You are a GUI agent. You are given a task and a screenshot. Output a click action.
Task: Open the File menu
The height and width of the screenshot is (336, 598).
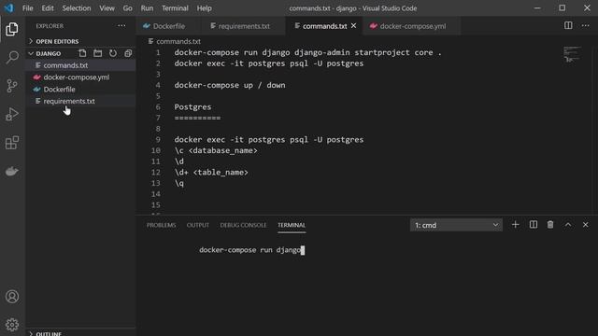[x=27, y=8]
